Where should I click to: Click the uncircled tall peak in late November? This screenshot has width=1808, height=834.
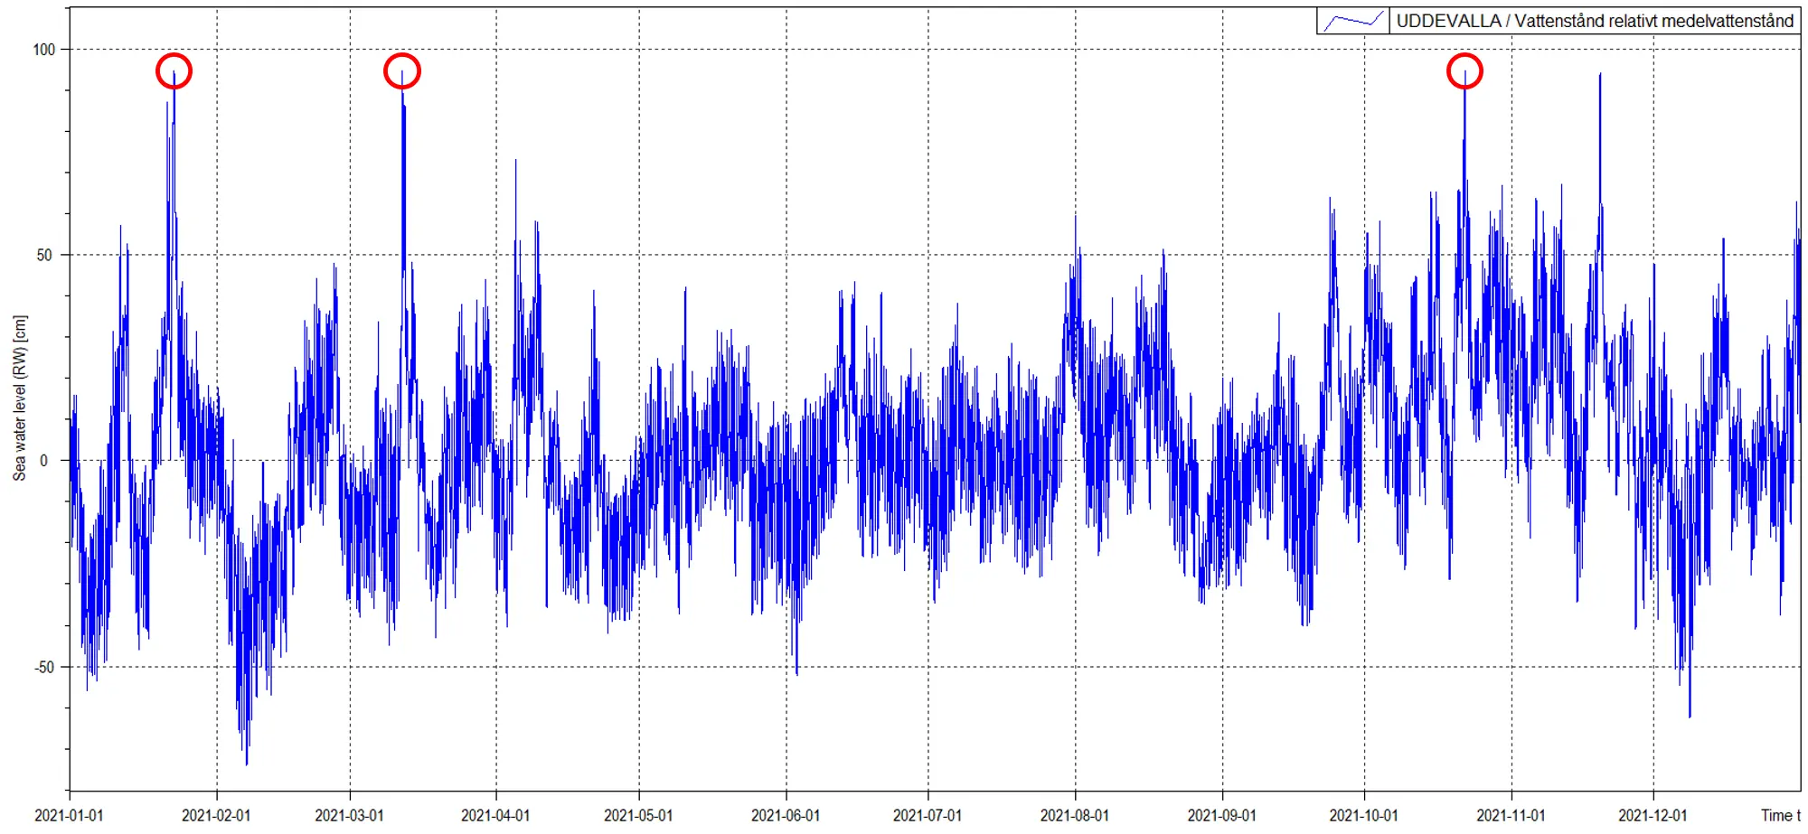tap(1600, 77)
